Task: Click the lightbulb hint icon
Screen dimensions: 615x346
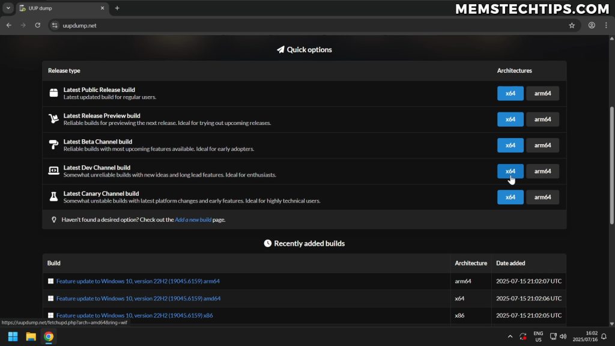Action: click(54, 220)
